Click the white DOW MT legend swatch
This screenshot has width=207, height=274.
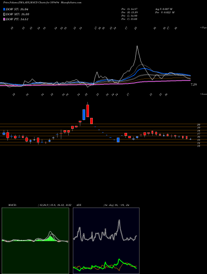4,15
